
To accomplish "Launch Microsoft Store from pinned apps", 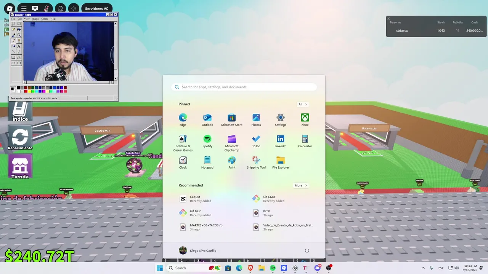I will pyautogui.click(x=232, y=119).
